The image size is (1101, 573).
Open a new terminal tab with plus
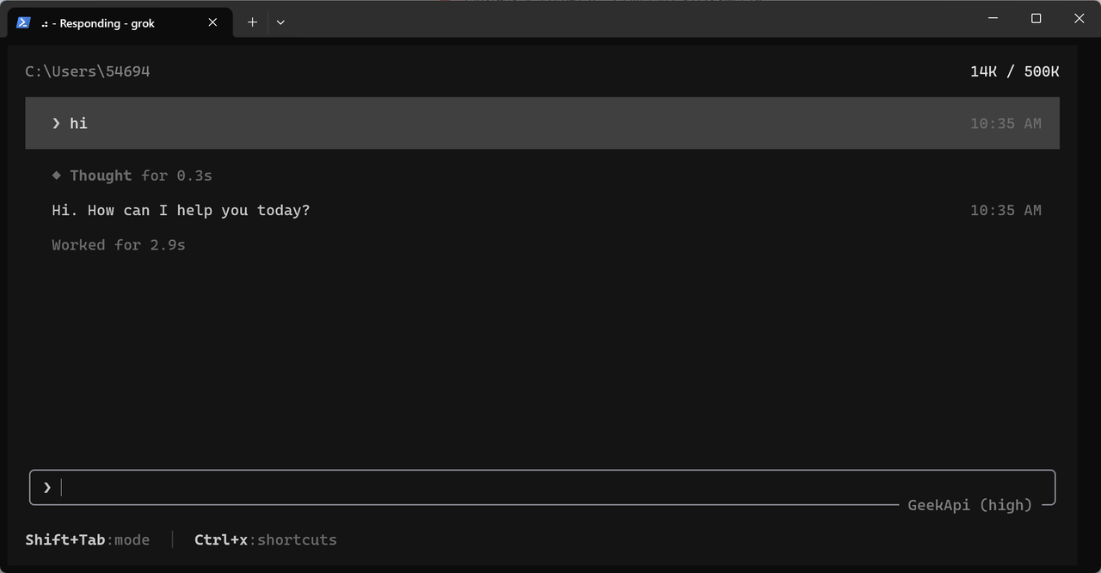tap(252, 22)
